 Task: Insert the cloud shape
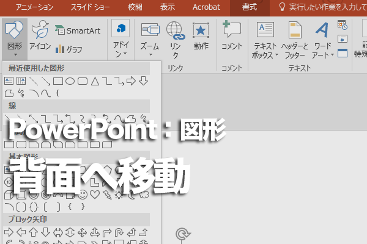(x=144, y=195)
